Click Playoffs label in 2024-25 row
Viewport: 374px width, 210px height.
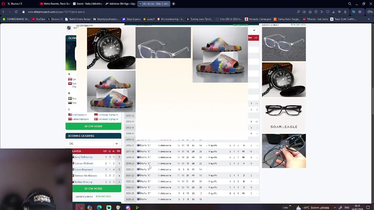213,193
